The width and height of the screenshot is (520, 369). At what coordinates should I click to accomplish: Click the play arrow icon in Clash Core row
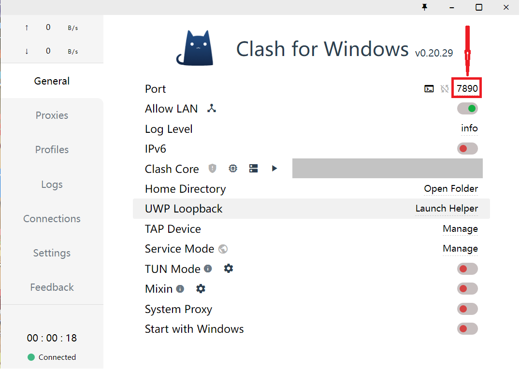coord(274,169)
